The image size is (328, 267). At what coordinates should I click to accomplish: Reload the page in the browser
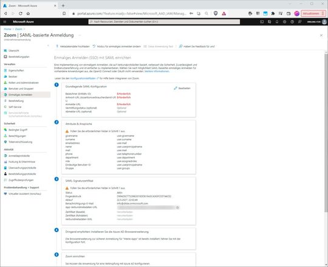tap(21, 13)
